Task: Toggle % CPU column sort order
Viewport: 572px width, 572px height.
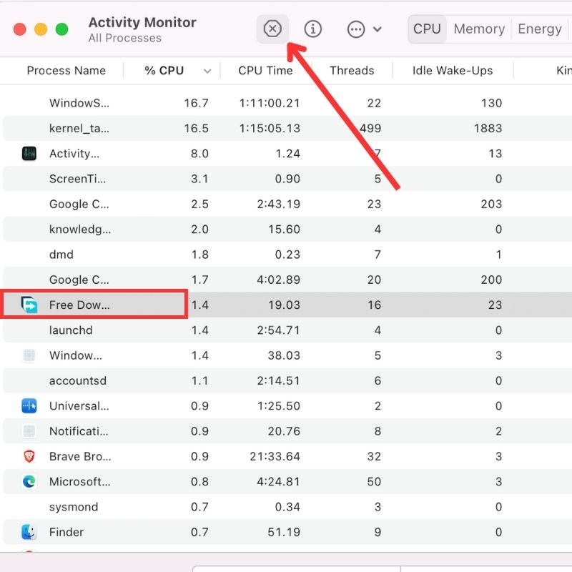Action: pos(172,70)
